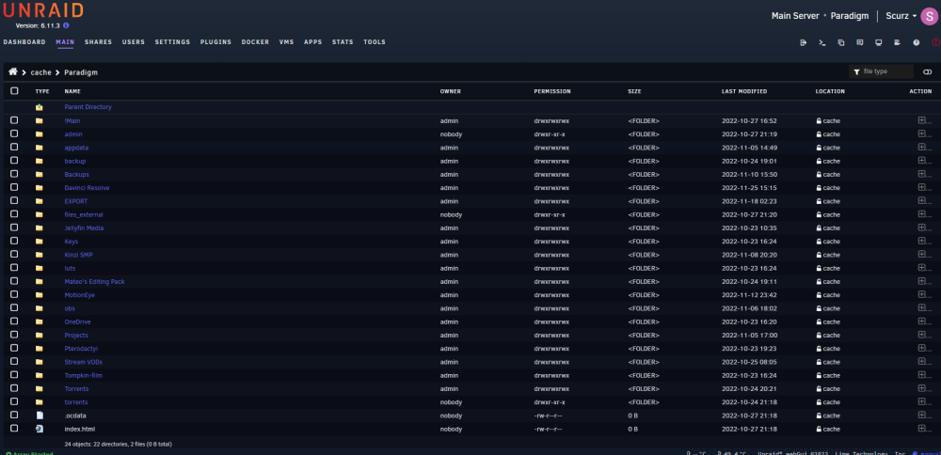Open the appdata folder link
The image size is (941, 455).
[77, 148]
